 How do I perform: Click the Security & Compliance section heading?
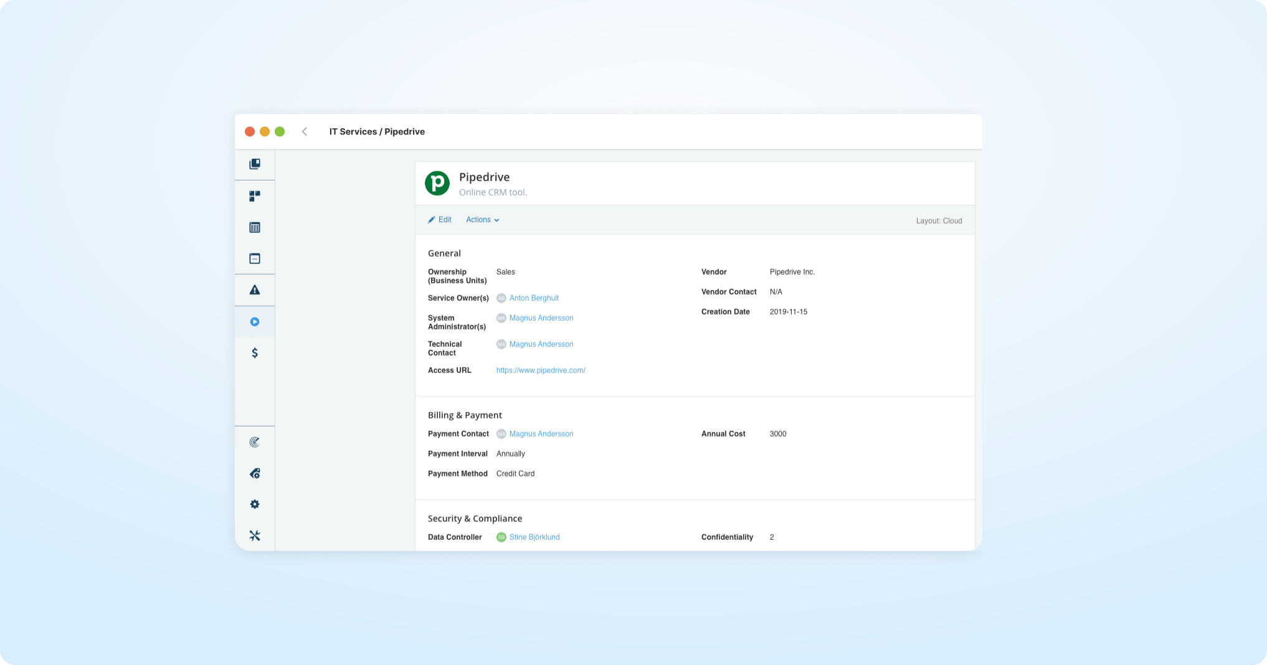click(475, 519)
